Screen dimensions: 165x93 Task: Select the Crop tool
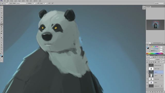tap(2, 17)
